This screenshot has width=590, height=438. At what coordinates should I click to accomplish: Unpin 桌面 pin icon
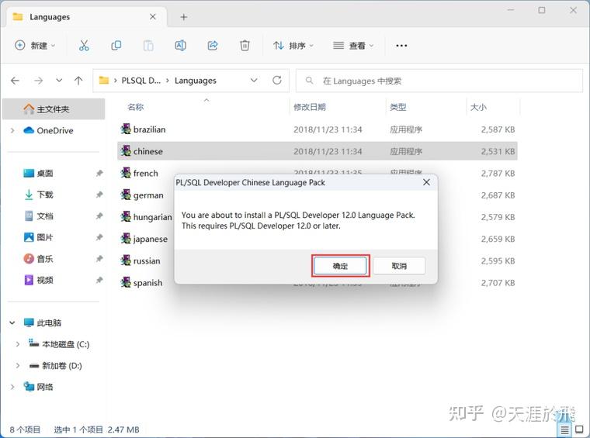pos(99,173)
